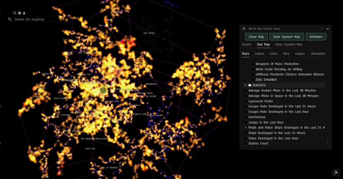
Task: Click the Trace Cosmos label
Action: coord(61,98)
